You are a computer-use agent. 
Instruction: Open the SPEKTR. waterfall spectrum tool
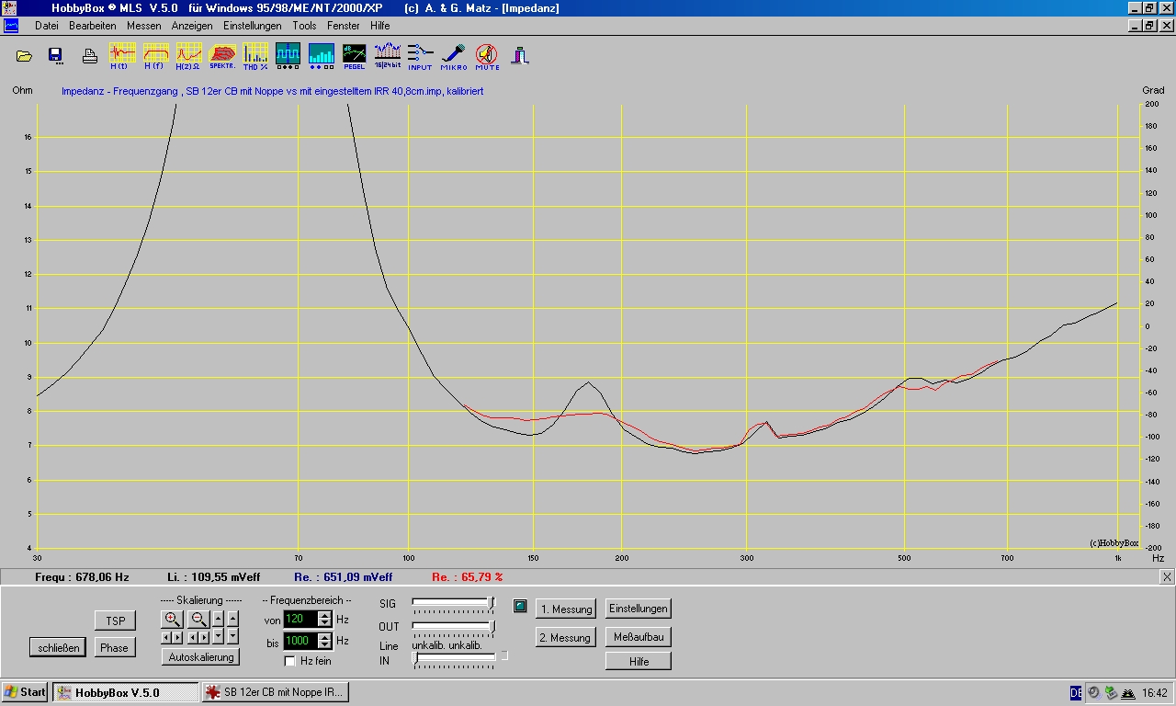click(222, 55)
